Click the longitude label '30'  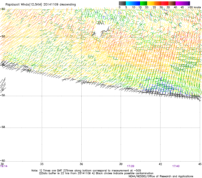point(2,164)
